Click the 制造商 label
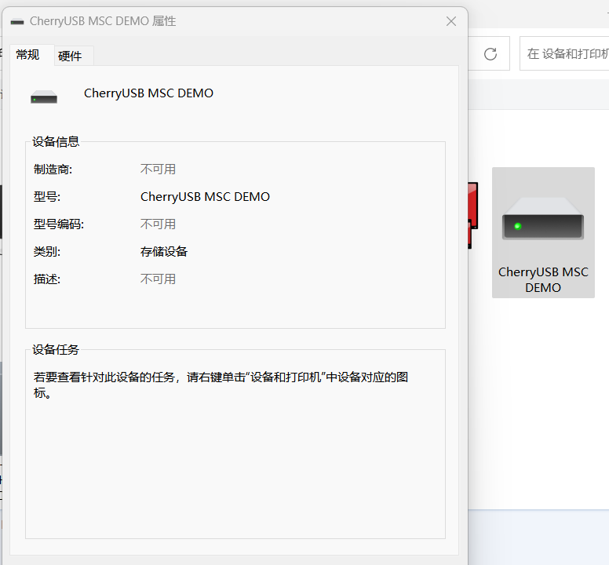This screenshot has width=609, height=565. click(53, 169)
